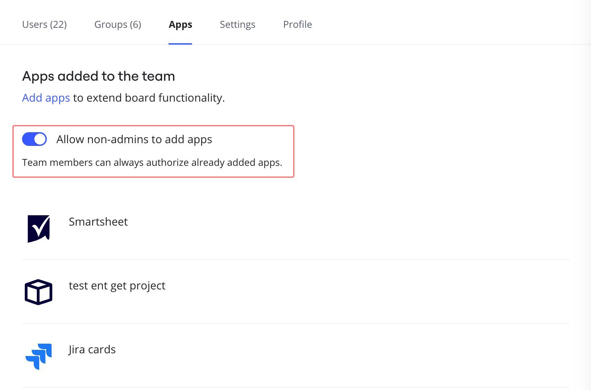The image size is (591, 390).
Task: Click the 'Apps added to the team' heading
Action: point(98,76)
